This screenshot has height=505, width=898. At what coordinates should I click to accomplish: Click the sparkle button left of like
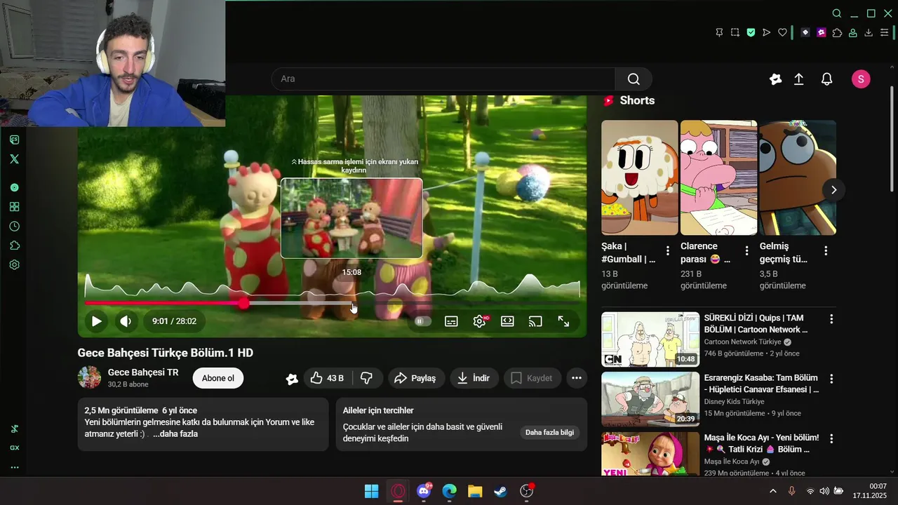pos(292,379)
